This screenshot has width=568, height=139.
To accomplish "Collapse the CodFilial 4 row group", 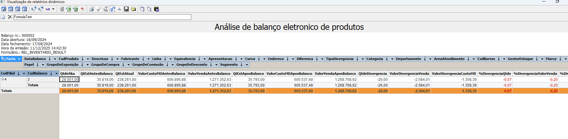I will (x=2, y=79).
